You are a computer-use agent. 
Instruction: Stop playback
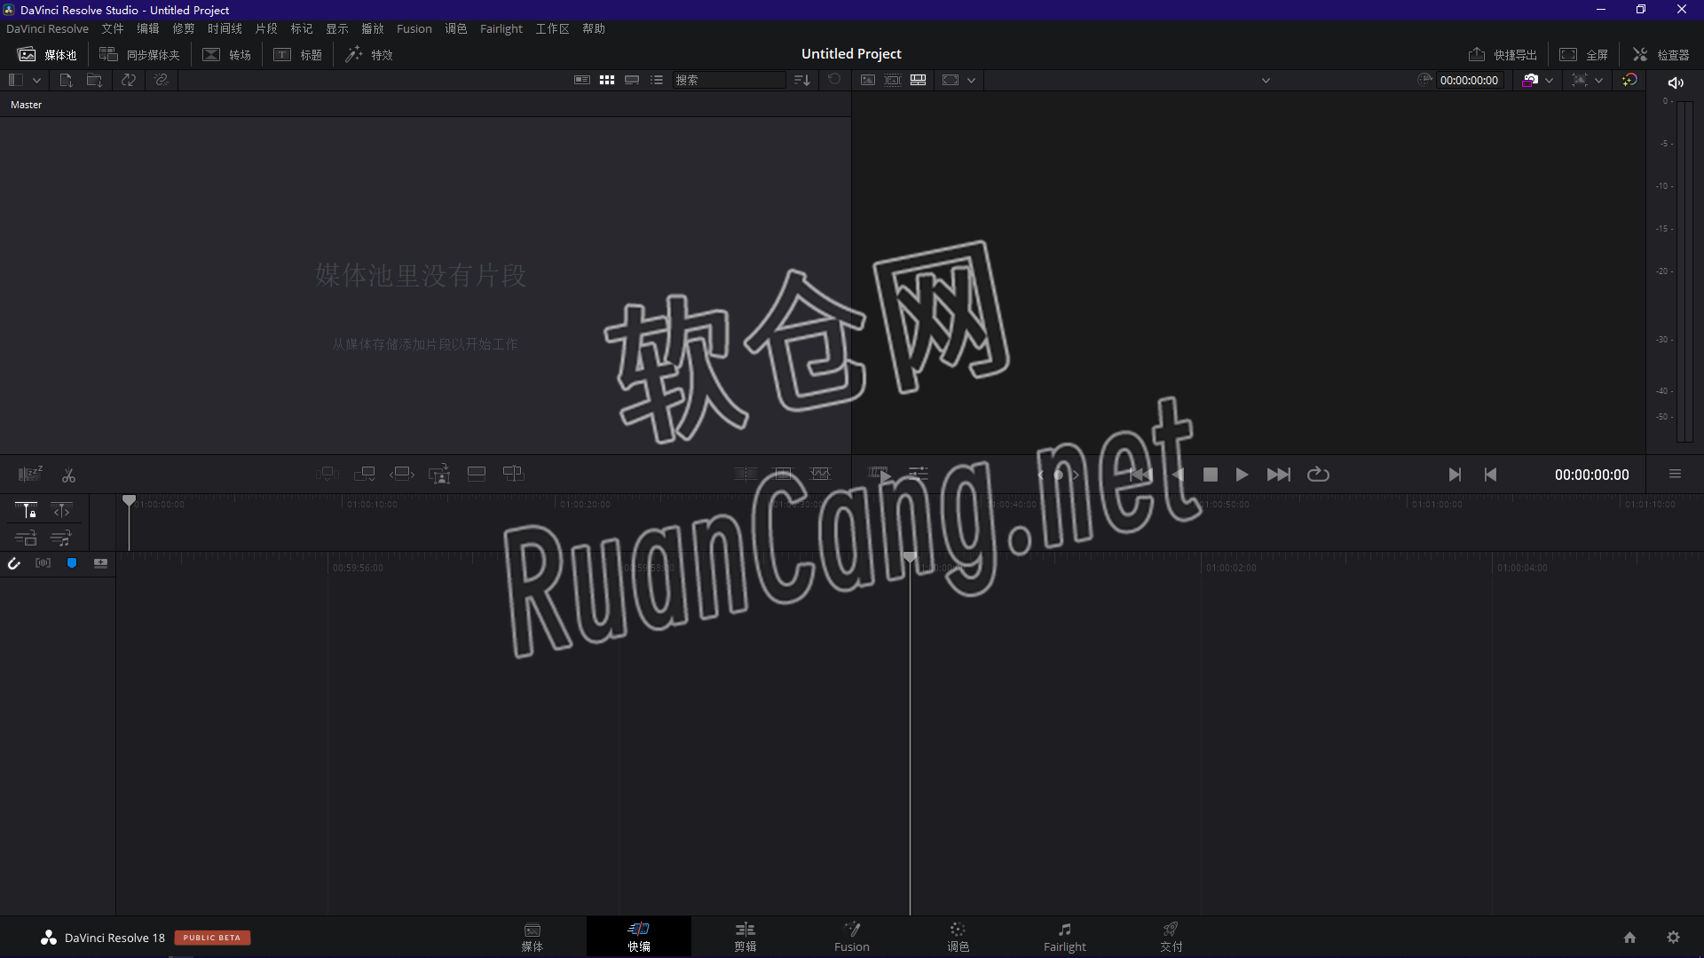pos(1210,475)
